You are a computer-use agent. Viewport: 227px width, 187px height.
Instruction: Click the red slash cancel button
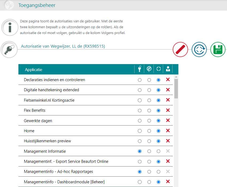[x=180, y=49]
